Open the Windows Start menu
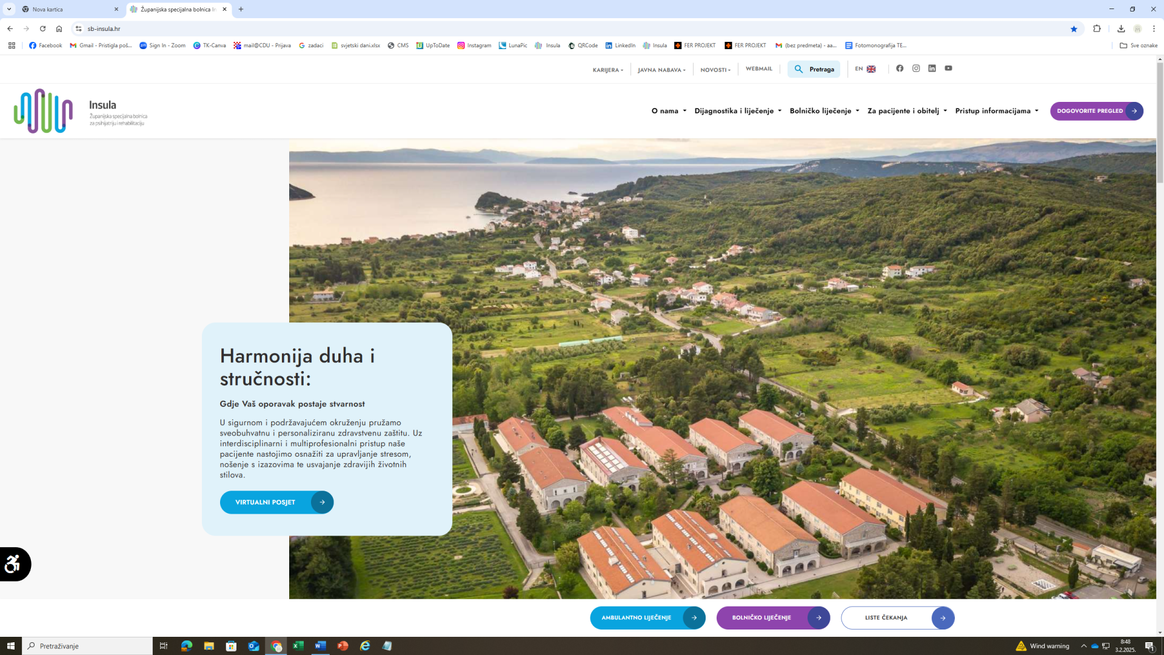The height and width of the screenshot is (655, 1164). 10,646
